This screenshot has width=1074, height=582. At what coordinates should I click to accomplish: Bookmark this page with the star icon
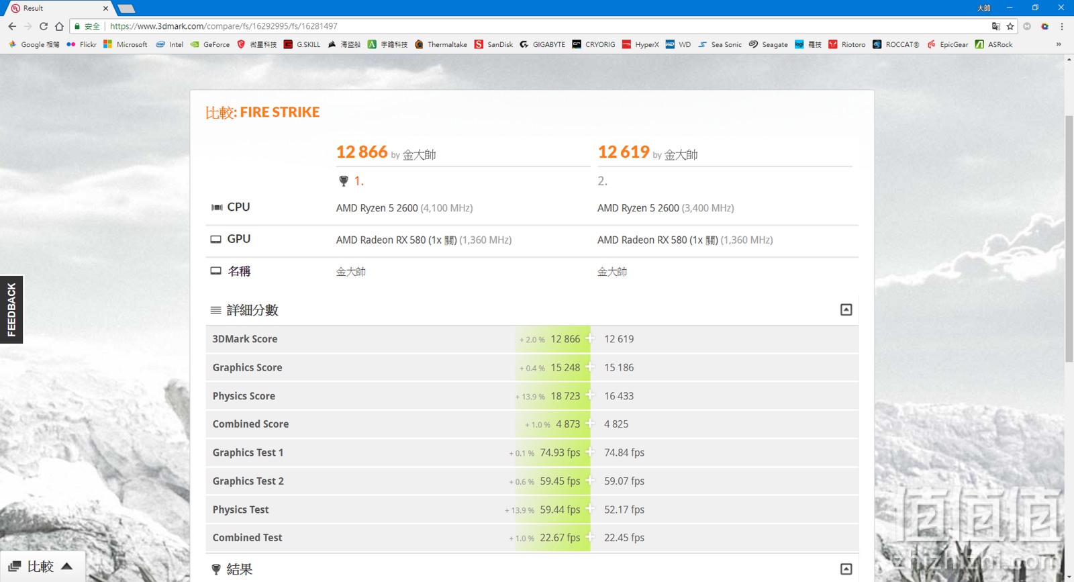[1010, 26]
